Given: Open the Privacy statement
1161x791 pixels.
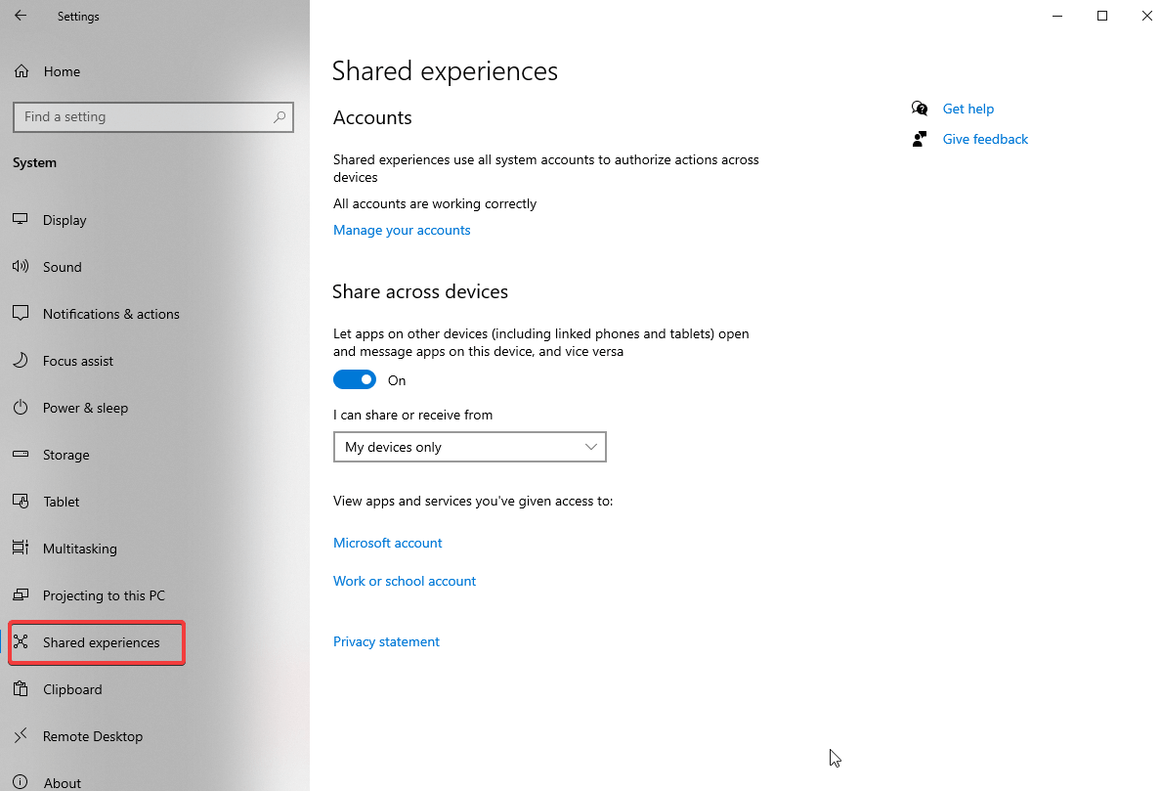Looking at the screenshot, I should 386,641.
